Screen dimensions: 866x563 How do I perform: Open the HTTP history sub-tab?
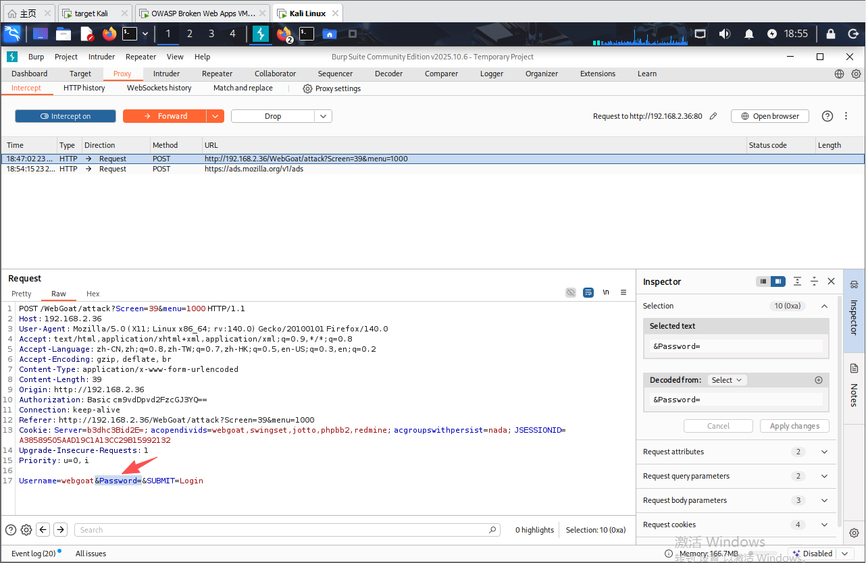click(x=84, y=88)
